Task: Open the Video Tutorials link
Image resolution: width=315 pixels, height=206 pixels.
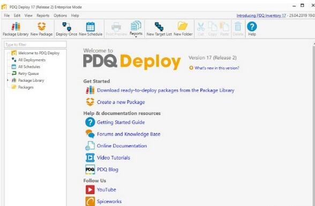Action: coord(114,158)
